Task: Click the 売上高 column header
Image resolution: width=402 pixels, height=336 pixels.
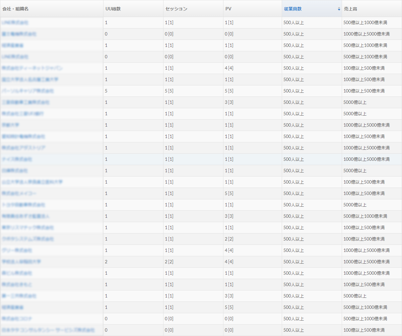Action: pyautogui.click(x=350, y=9)
